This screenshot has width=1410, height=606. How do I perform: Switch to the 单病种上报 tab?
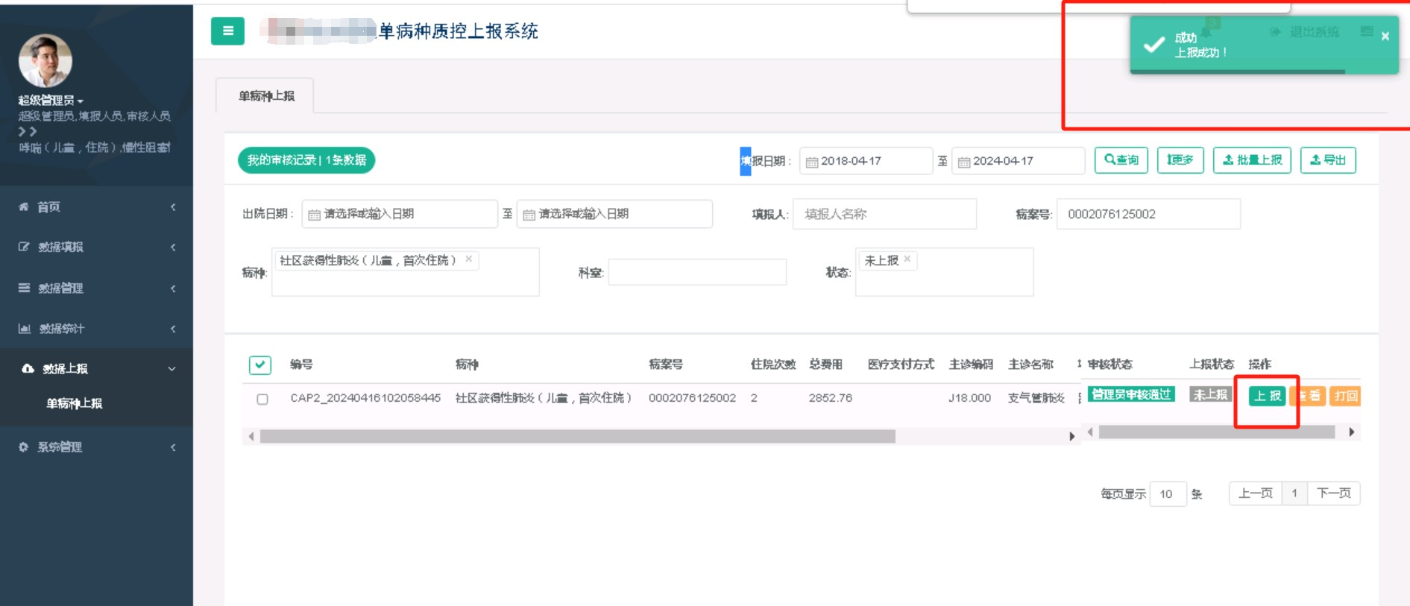pyautogui.click(x=266, y=95)
